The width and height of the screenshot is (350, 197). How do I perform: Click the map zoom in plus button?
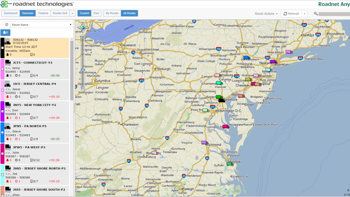tap(83, 36)
